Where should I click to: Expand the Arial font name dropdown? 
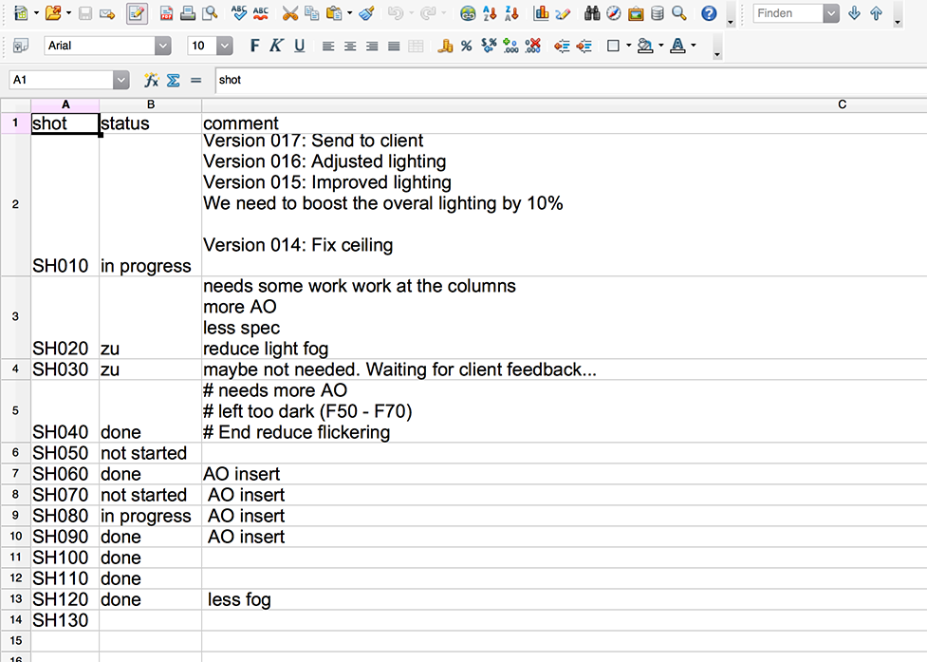pyautogui.click(x=162, y=46)
